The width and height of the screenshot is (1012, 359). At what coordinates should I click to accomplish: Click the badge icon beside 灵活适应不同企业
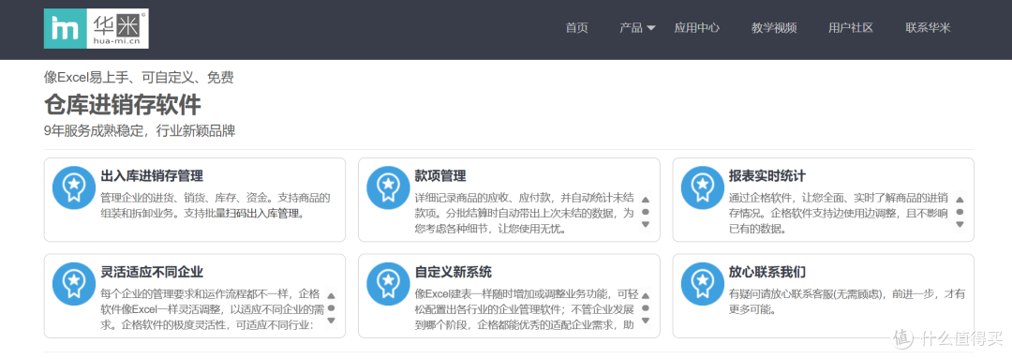(74, 283)
